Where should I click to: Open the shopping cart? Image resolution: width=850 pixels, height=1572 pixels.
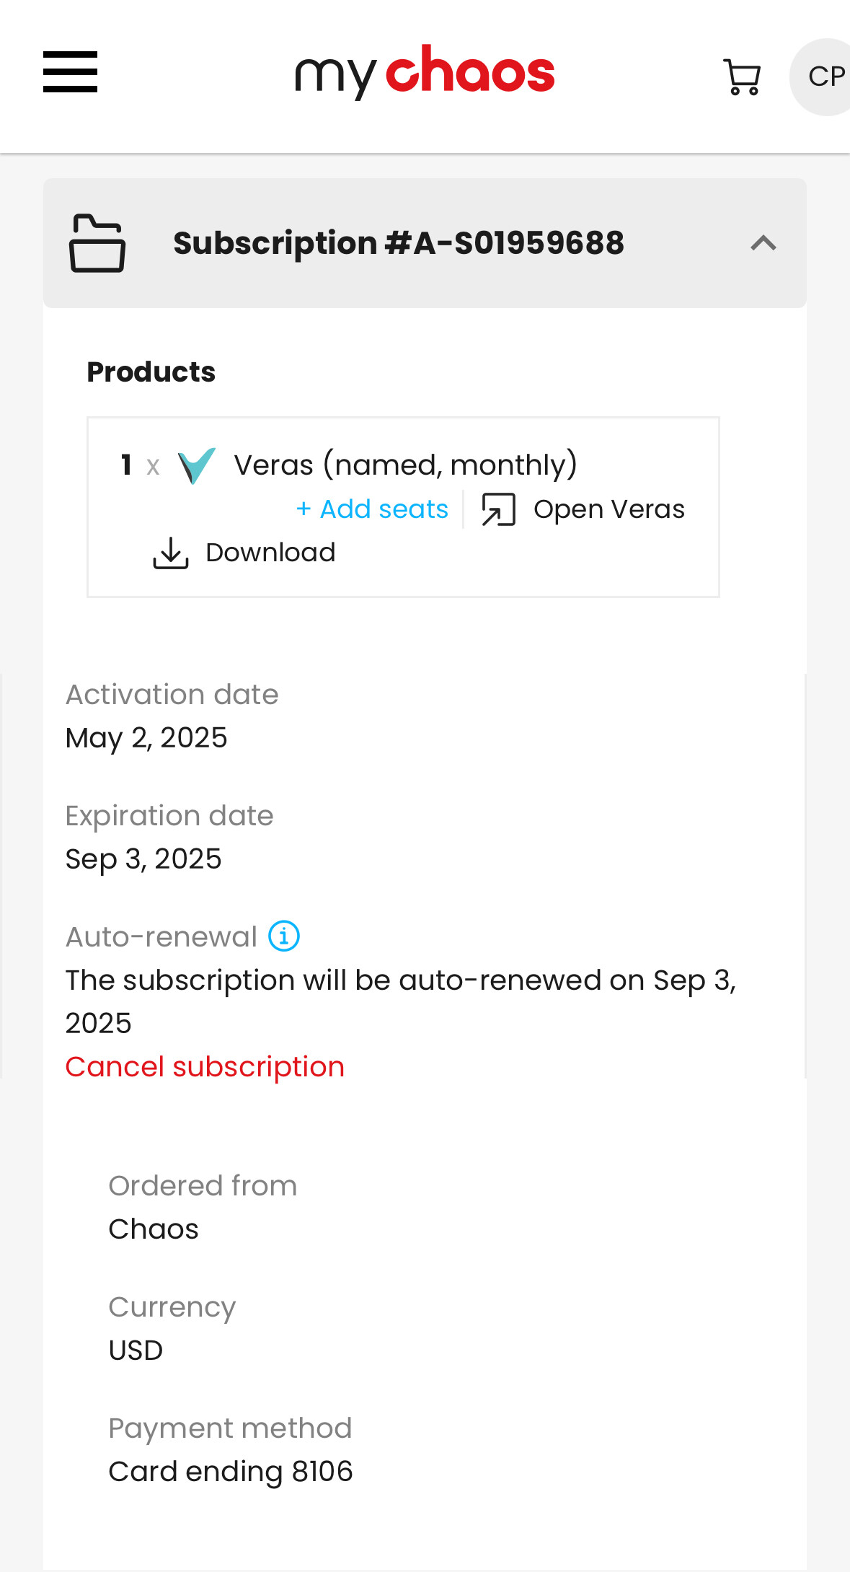tap(741, 76)
